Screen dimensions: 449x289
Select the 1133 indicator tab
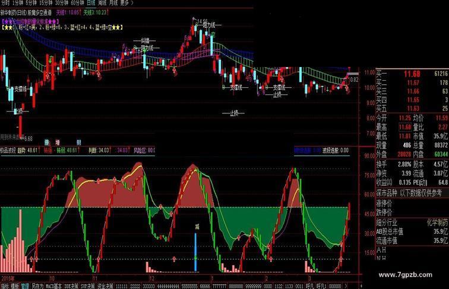pos(289,286)
